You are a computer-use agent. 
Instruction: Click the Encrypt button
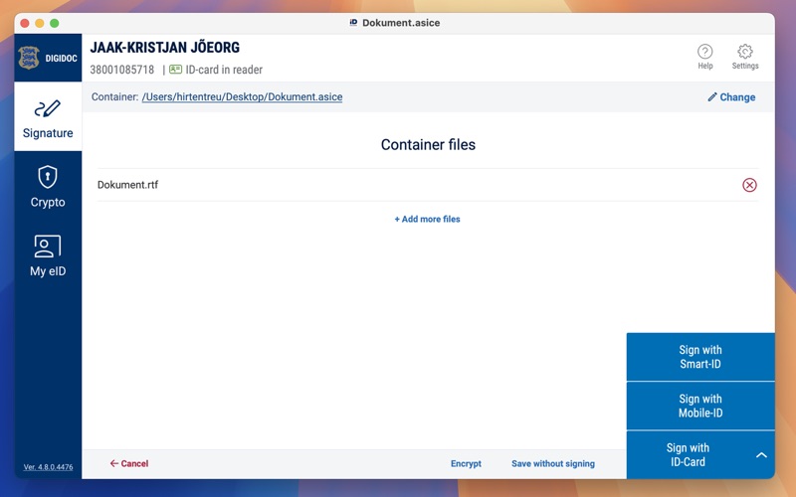(466, 463)
